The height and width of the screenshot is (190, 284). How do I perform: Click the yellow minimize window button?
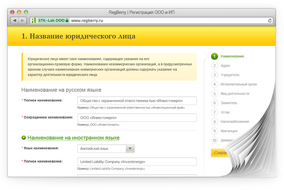[x=19, y=12]
